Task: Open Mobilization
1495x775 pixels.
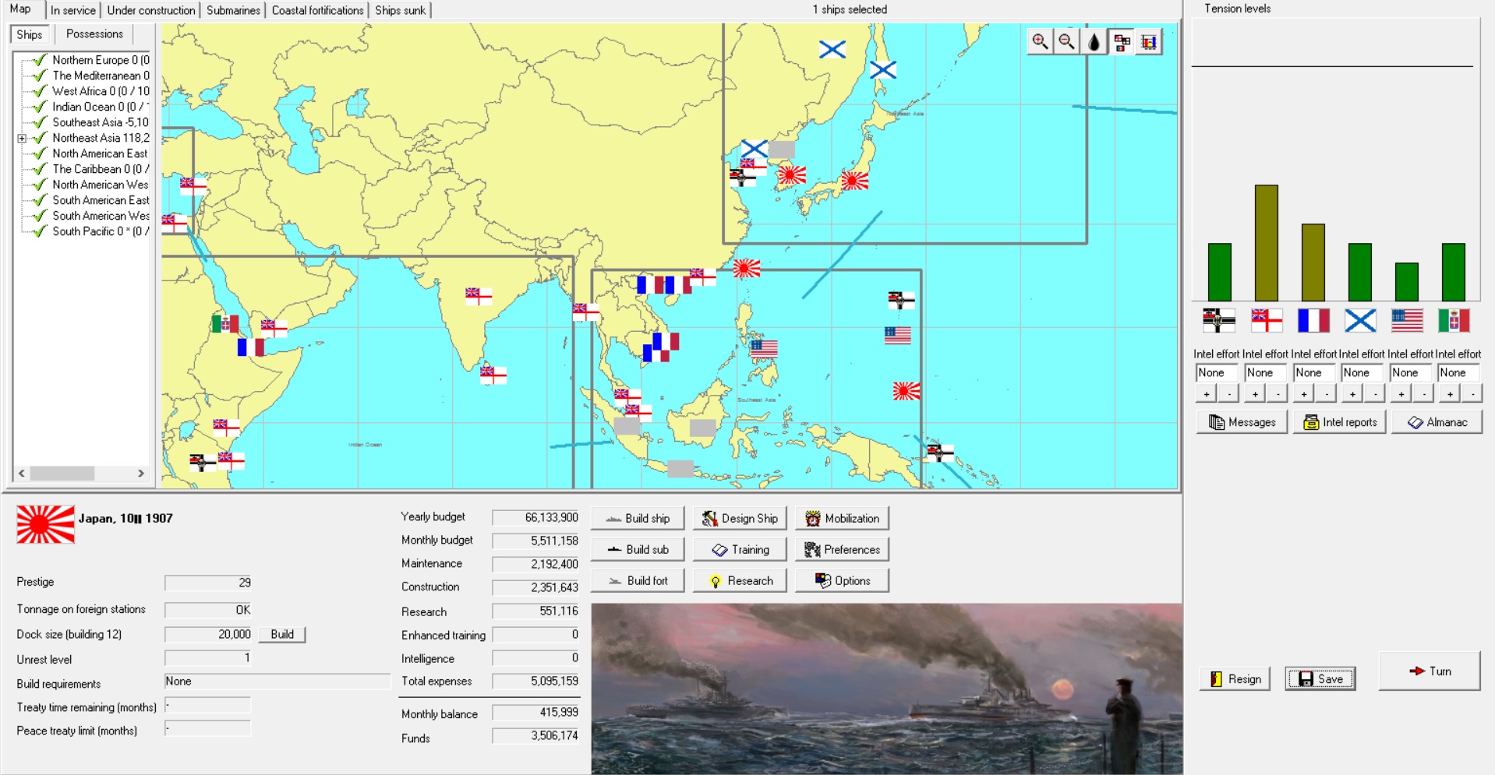Action: (842, 519)
